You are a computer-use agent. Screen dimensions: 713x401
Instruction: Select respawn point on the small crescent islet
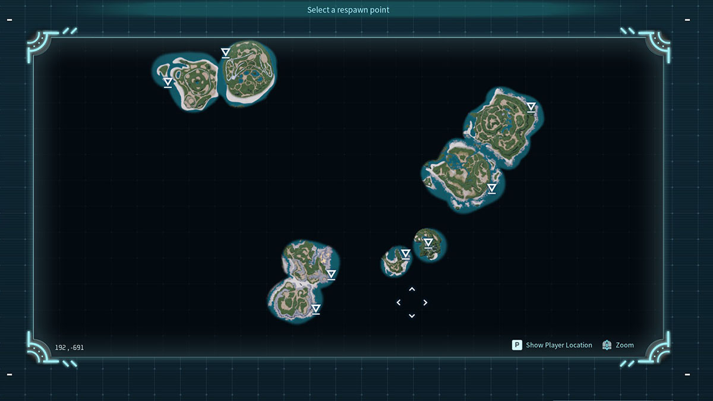click(x=405, y=254)
